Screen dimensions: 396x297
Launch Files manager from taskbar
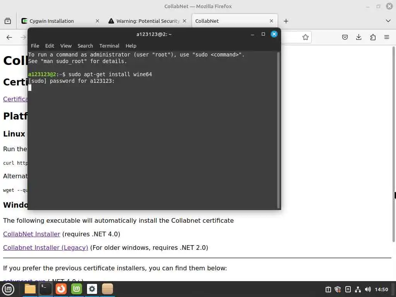tap(30, 289)
